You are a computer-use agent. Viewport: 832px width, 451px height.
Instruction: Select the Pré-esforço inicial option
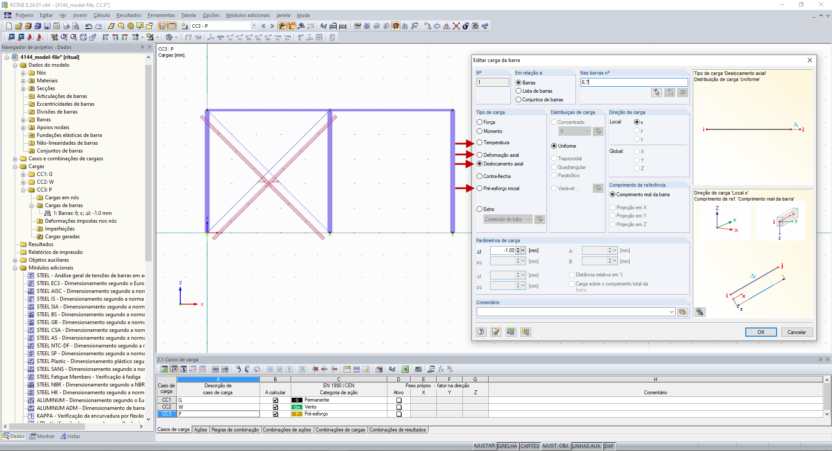click(x=480, y=188)
